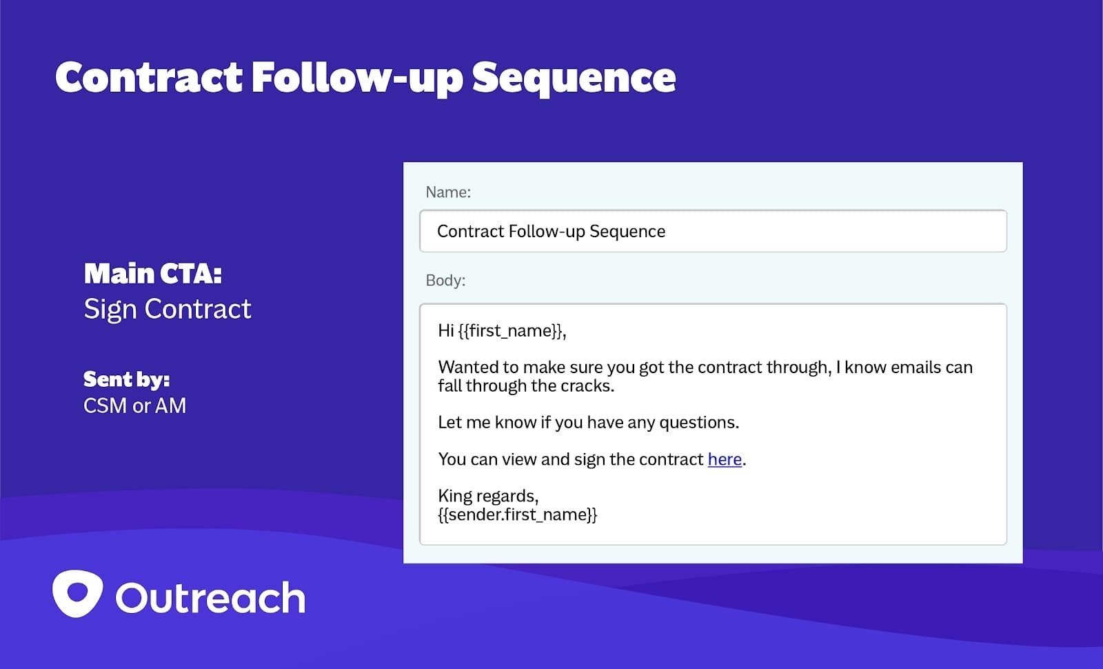Select the "Sign Contract" text
This screenshot has height=669, width=1103.
click(x=168, y=309)
